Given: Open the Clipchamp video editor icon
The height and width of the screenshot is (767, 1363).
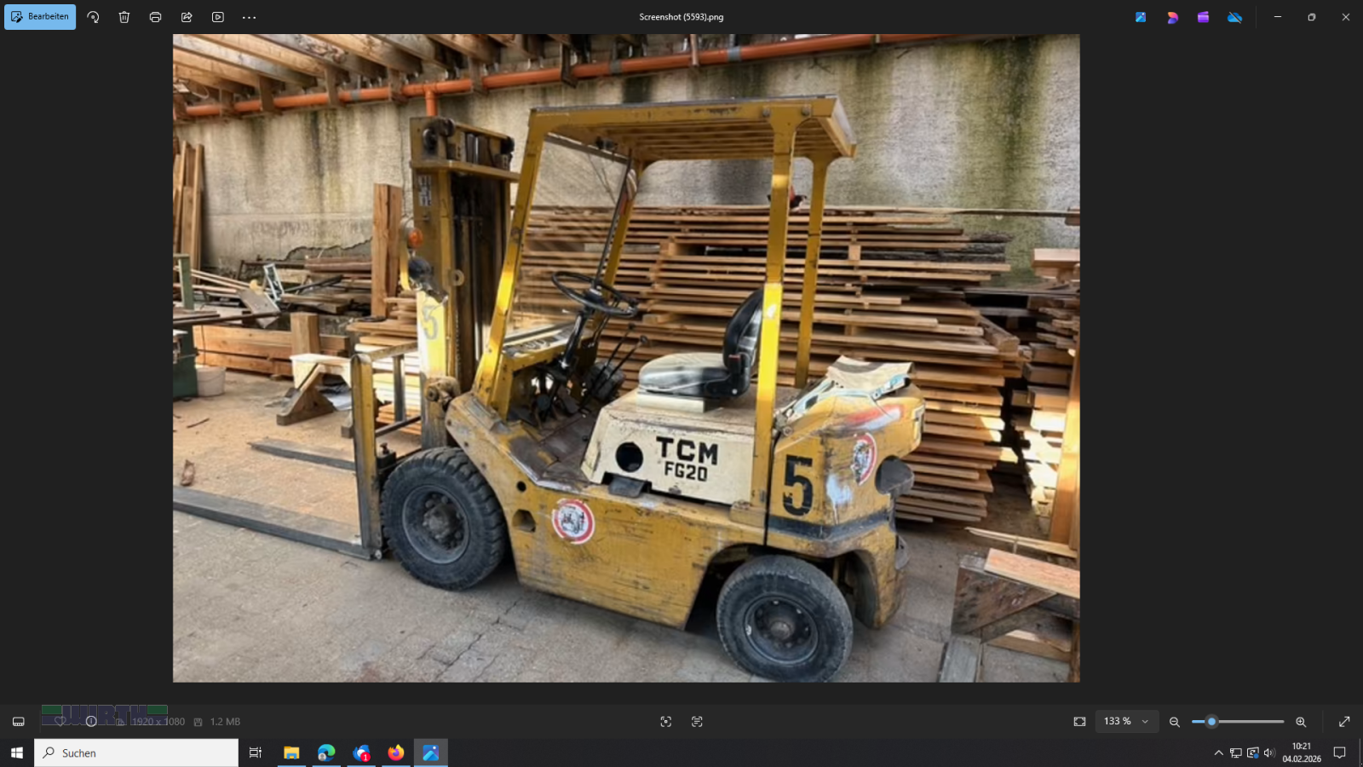Looking at the screenshot, I should [x=1203, y=17].
